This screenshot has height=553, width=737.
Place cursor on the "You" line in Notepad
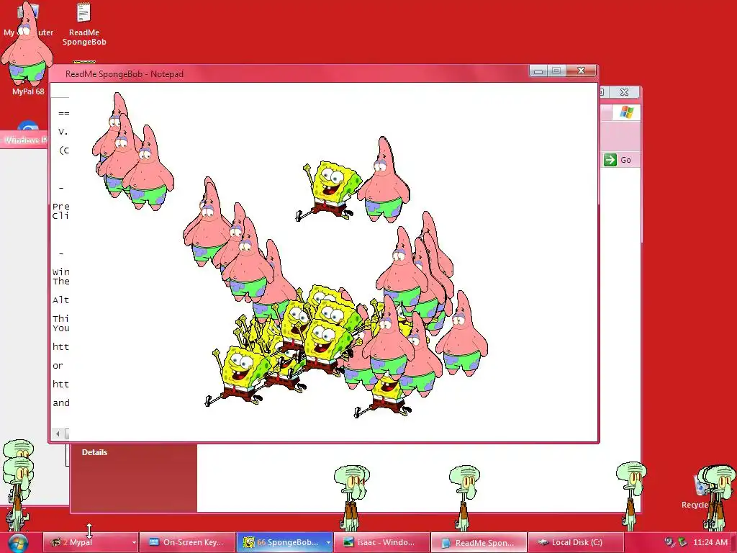tap(60, 328)
